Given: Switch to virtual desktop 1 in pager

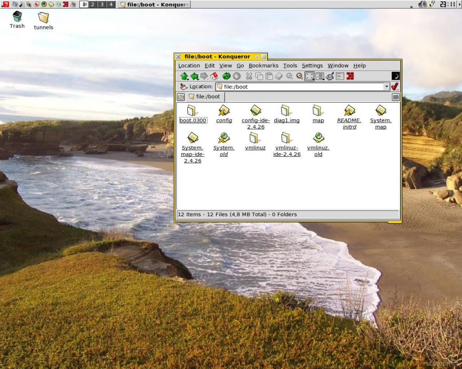Looking at the screenshot, I should [84, 4].
